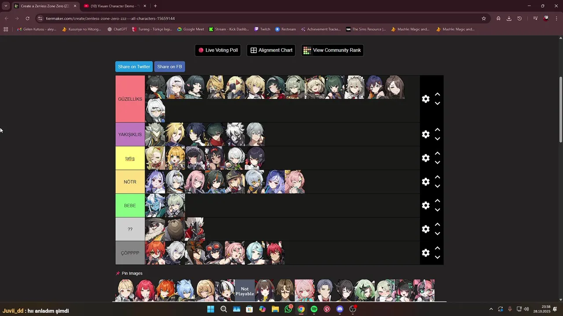Select the ?? tier label
Viewport: 563px width, 316px height.
coord(130,229)
